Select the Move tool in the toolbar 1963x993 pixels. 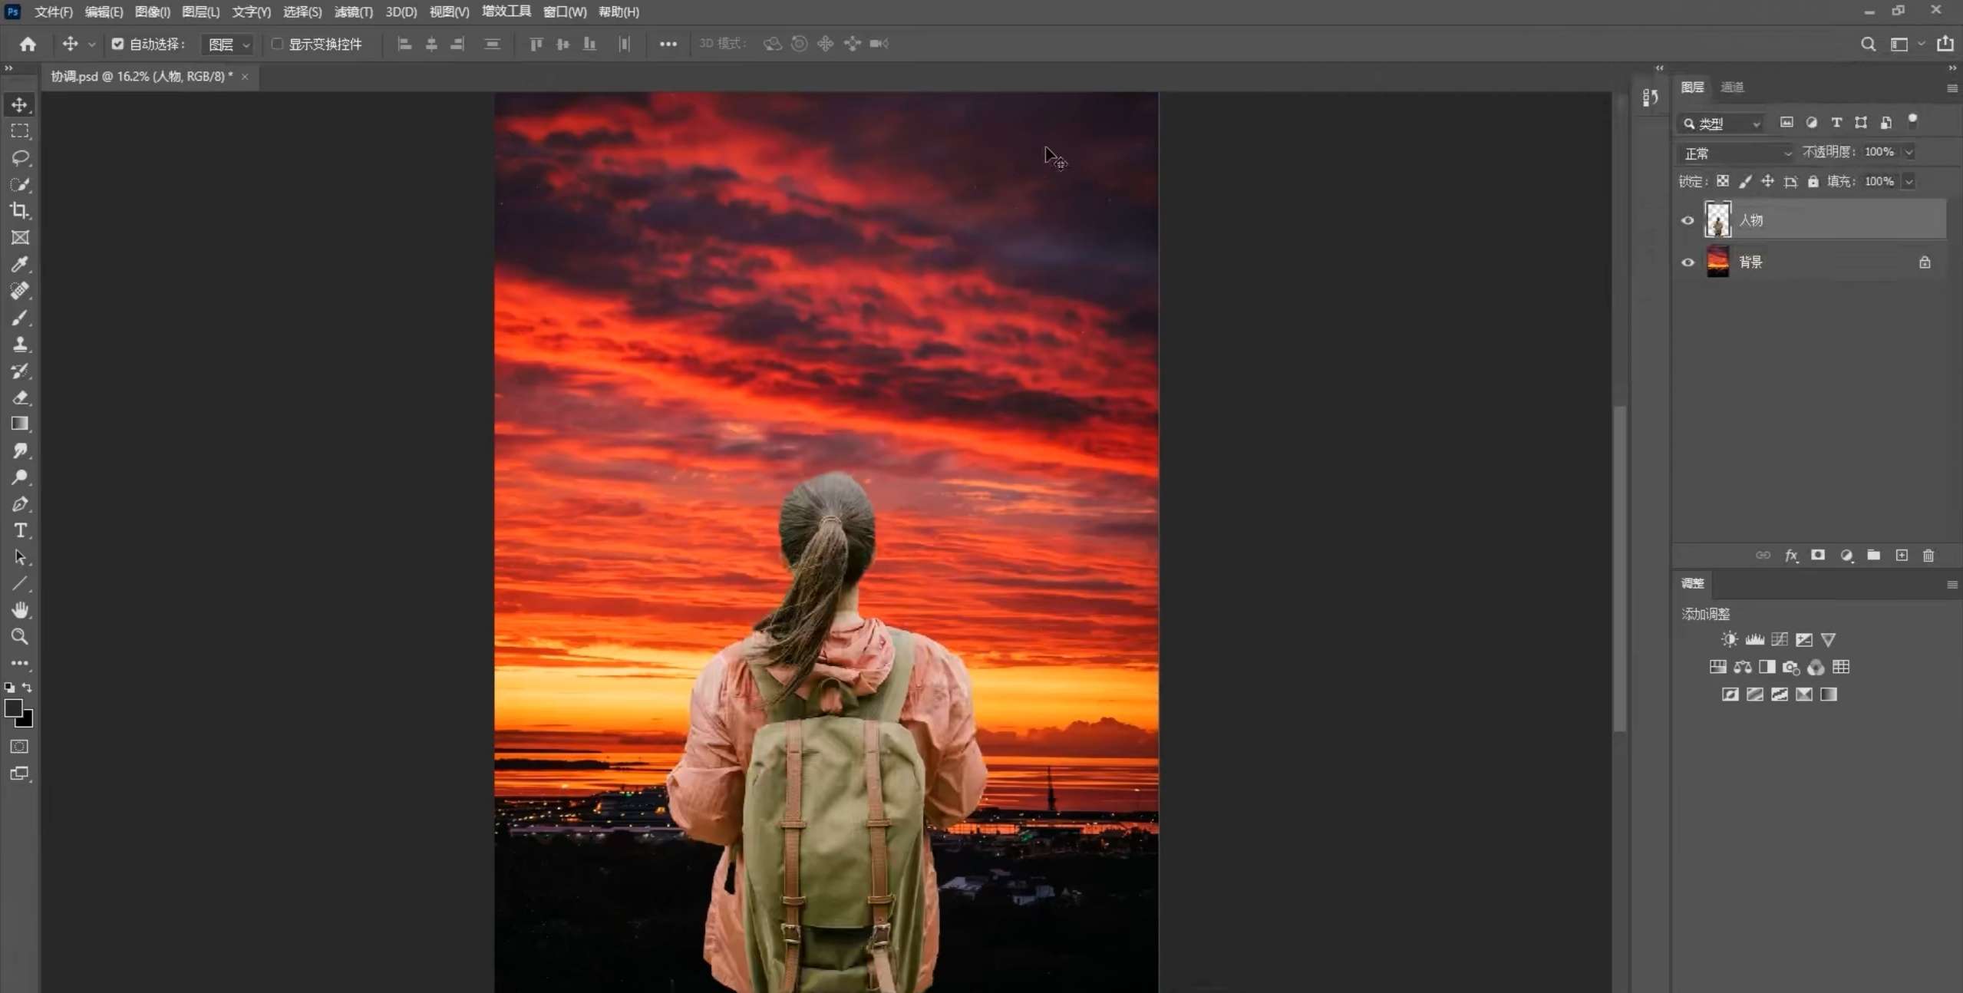tap(20, 104)
